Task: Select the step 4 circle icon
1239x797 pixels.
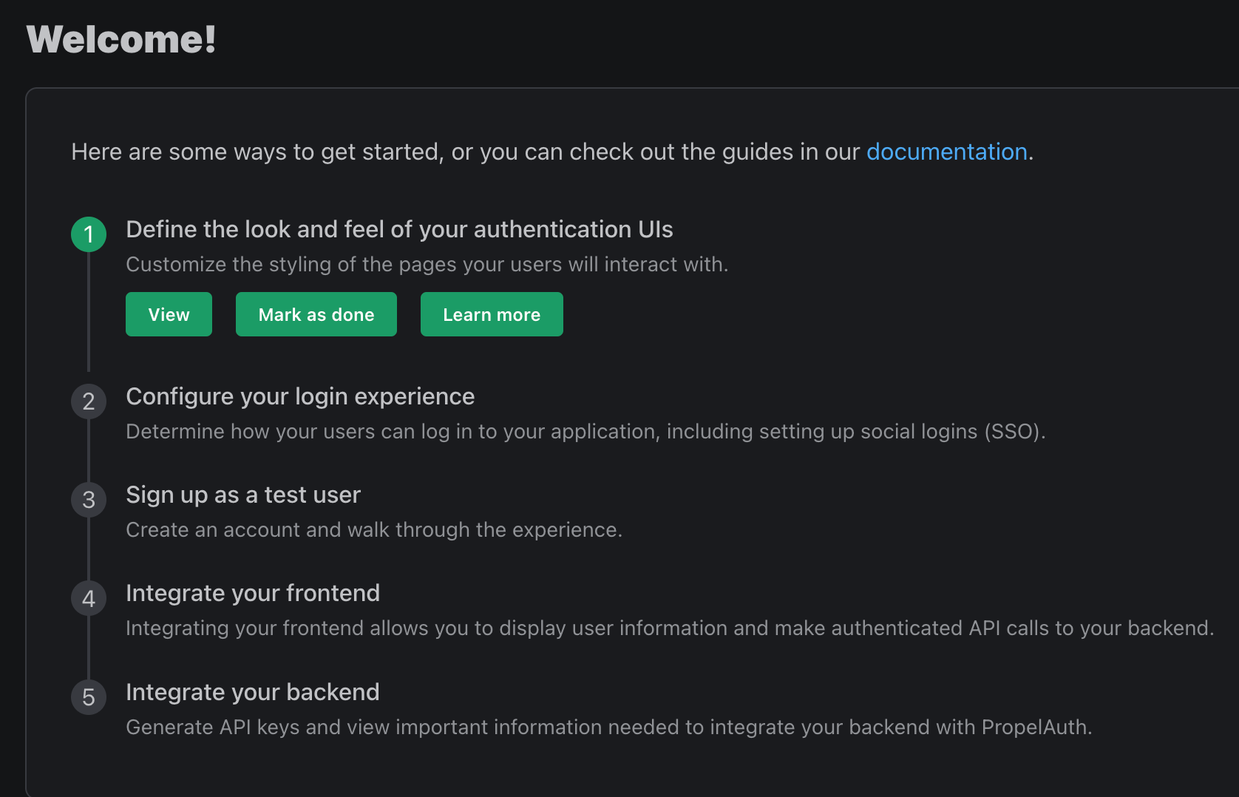Action: [89, 598]
